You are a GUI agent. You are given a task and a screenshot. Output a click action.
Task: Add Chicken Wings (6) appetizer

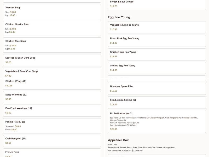pos(52,83)
